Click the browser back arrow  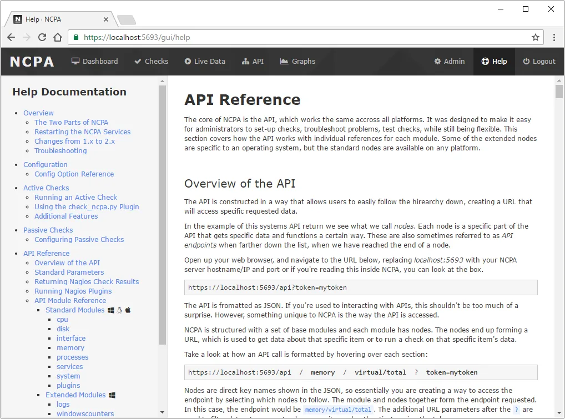click(x=11, y=37)
